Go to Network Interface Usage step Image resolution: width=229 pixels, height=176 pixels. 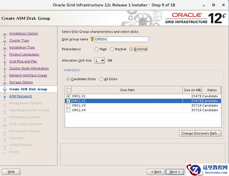tap(28, 75)
